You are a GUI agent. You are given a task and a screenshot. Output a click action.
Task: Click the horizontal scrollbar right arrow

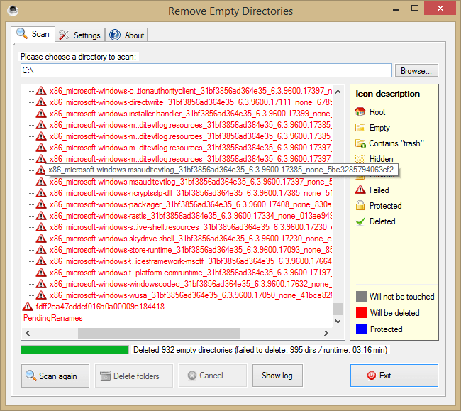coord(326,334)
